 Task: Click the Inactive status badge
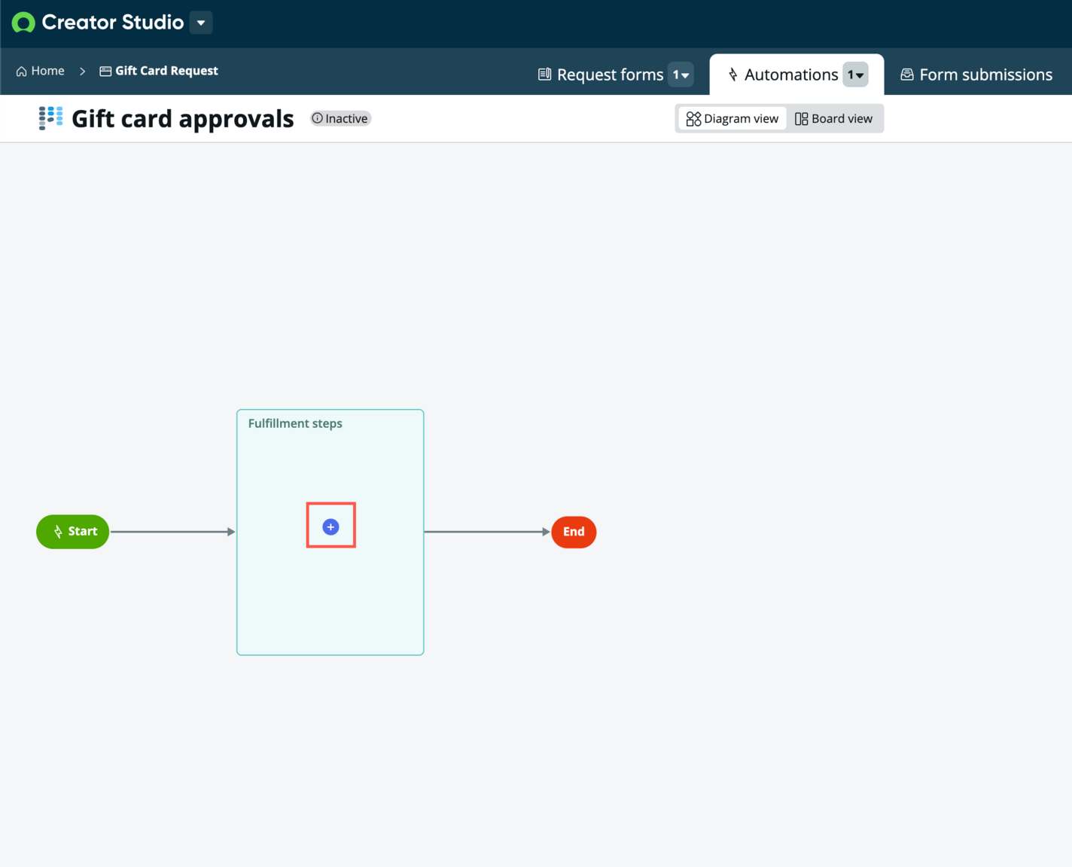[x=340, y=118]
